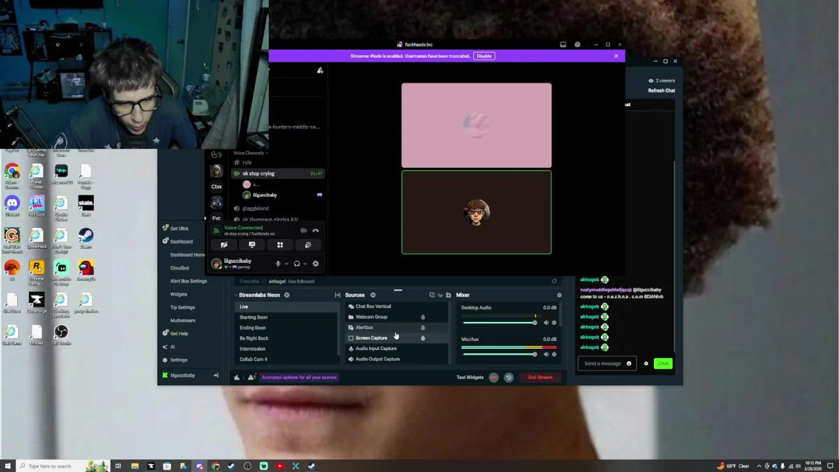Log out of lilguccibaby account
839x472 pixels.
(216, 376)
